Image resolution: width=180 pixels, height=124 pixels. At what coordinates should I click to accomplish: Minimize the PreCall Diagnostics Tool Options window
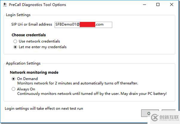[144, 4]
